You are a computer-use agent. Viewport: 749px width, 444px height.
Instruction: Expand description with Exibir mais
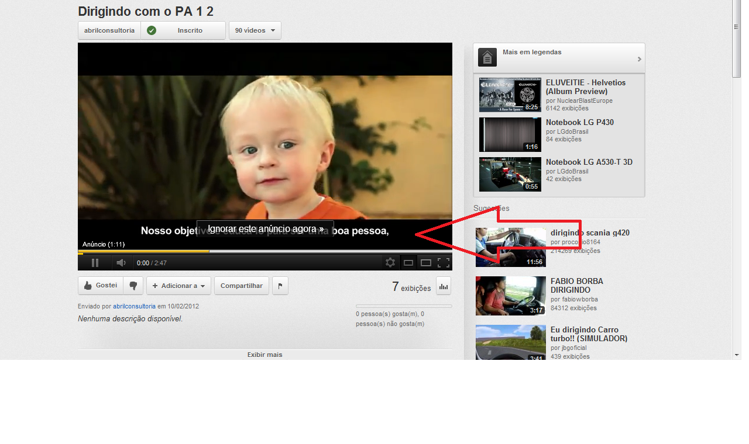click(264, 355)
